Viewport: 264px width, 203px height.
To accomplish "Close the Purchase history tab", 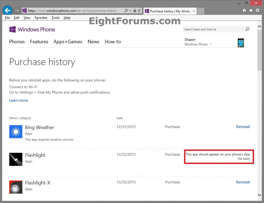I will (194, 11).
